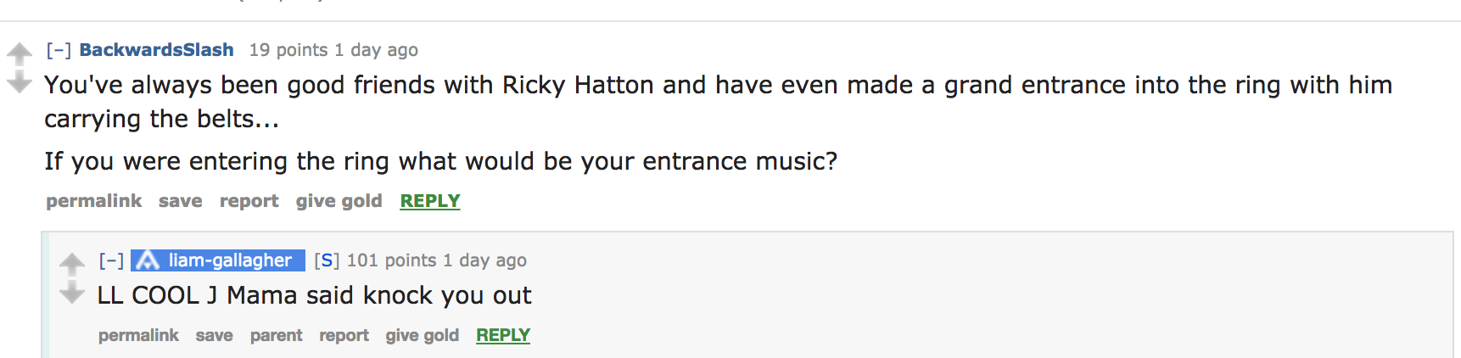Viewport: 1461px width, 358px height.
Task: Click the flair icon beside liam-gallagher
Action: tap(148, 260)
